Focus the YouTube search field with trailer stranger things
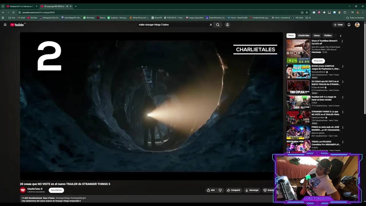The width and height of the screenshot is (366, 206). point(173,25)
